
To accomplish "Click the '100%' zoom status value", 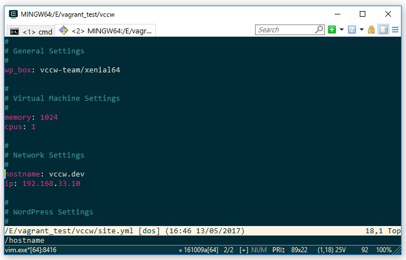I will pos(384,250).
